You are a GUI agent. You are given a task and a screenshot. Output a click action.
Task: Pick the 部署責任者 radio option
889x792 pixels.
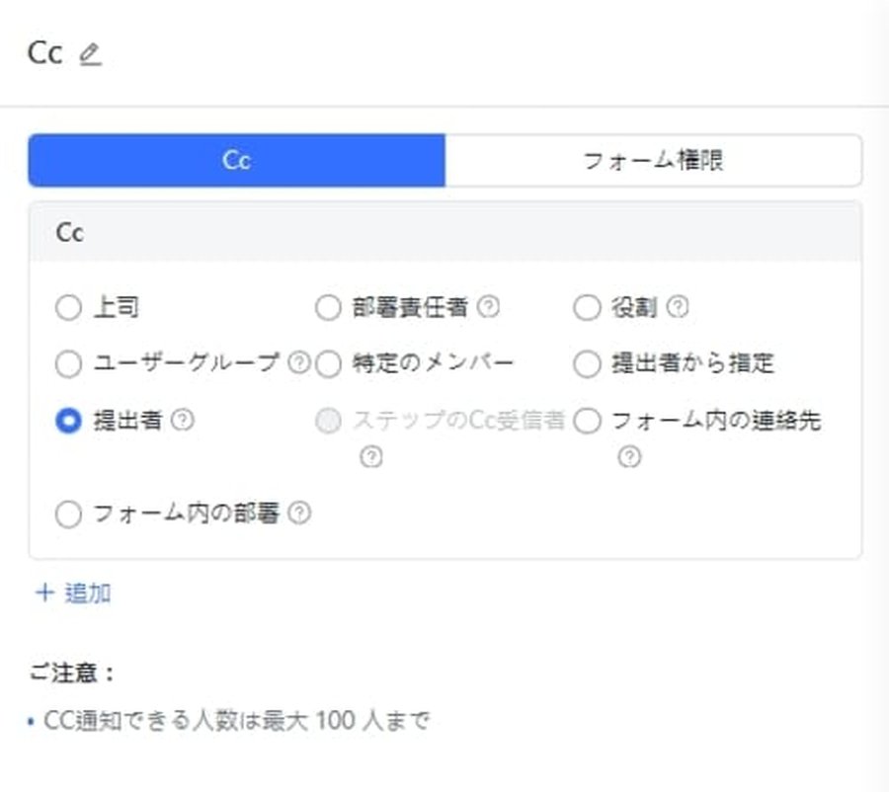tap(327, 308)
